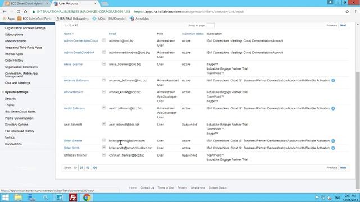Click info icon in Andreas Bultmann row
The image size is (360, 202).
pos(333,80)
